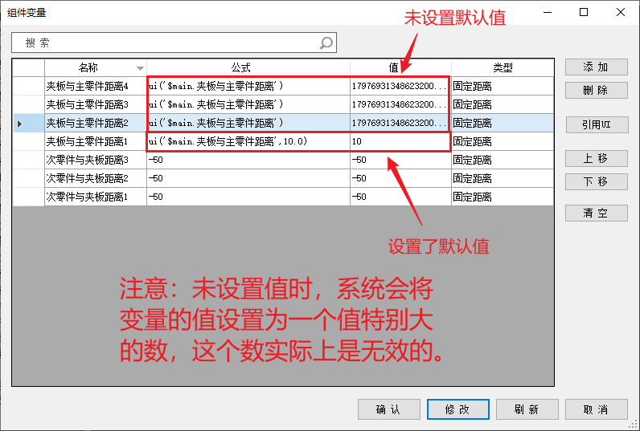
Task: Click 固定距离 type cell of 夹板与主零件距离4
Action: [503, 86]
